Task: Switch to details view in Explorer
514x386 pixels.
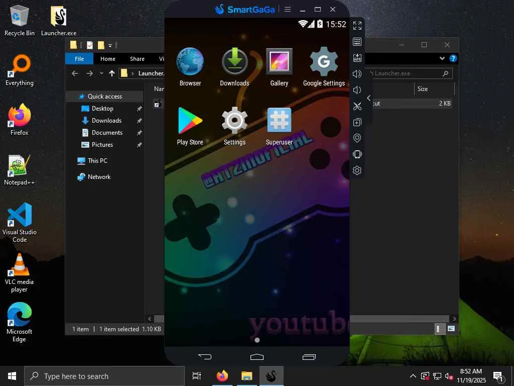Action: 439,329
